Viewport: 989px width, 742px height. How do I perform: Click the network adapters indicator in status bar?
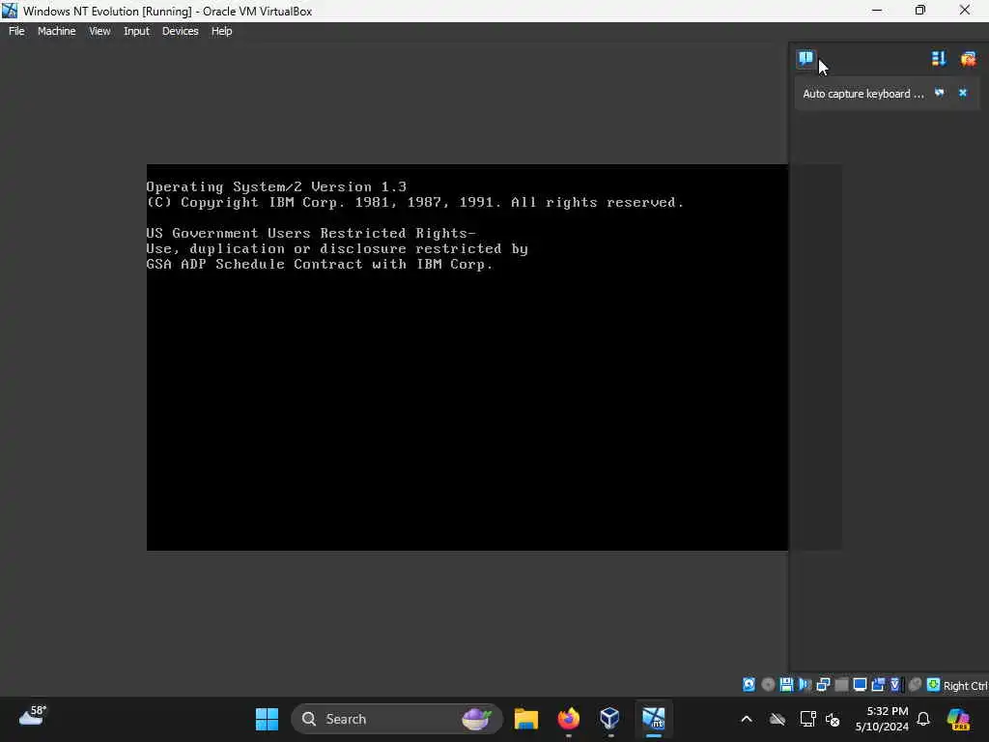coord(823,685)
